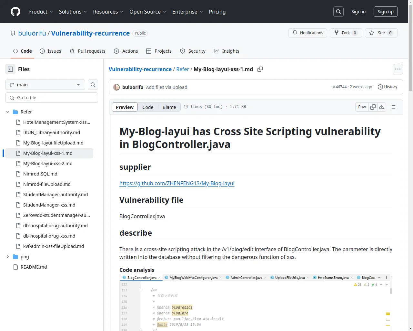Open Open Source dropdown menu

click(x=148, y=12)
